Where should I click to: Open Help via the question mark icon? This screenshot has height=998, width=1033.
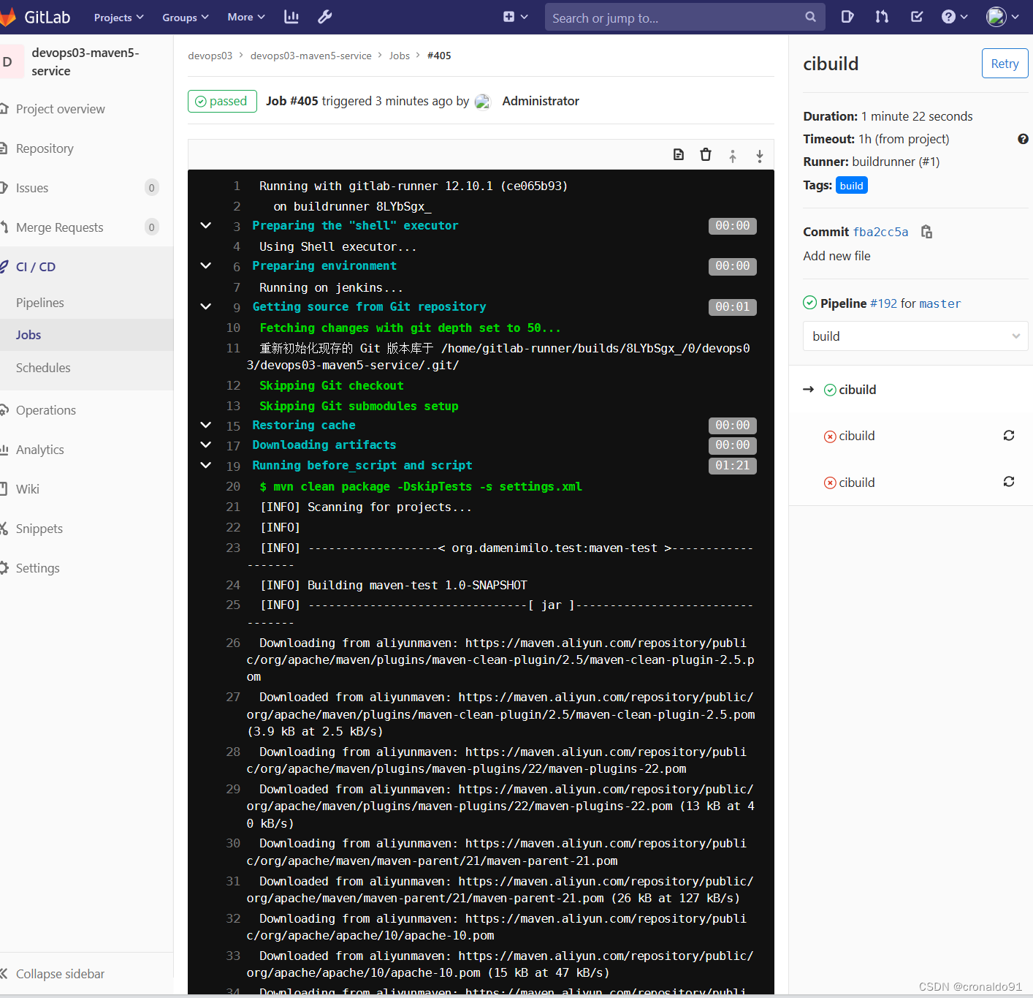click(950, 17)
